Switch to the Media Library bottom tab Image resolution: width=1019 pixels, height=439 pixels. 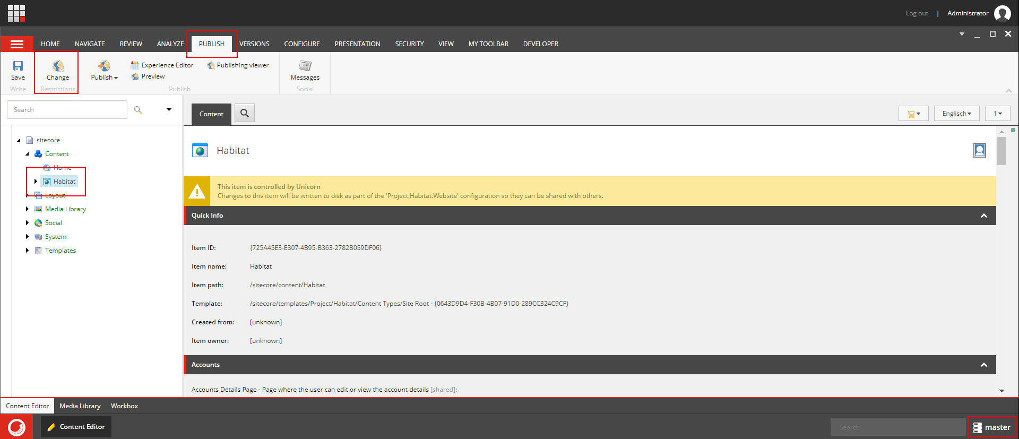click(80, 406)
